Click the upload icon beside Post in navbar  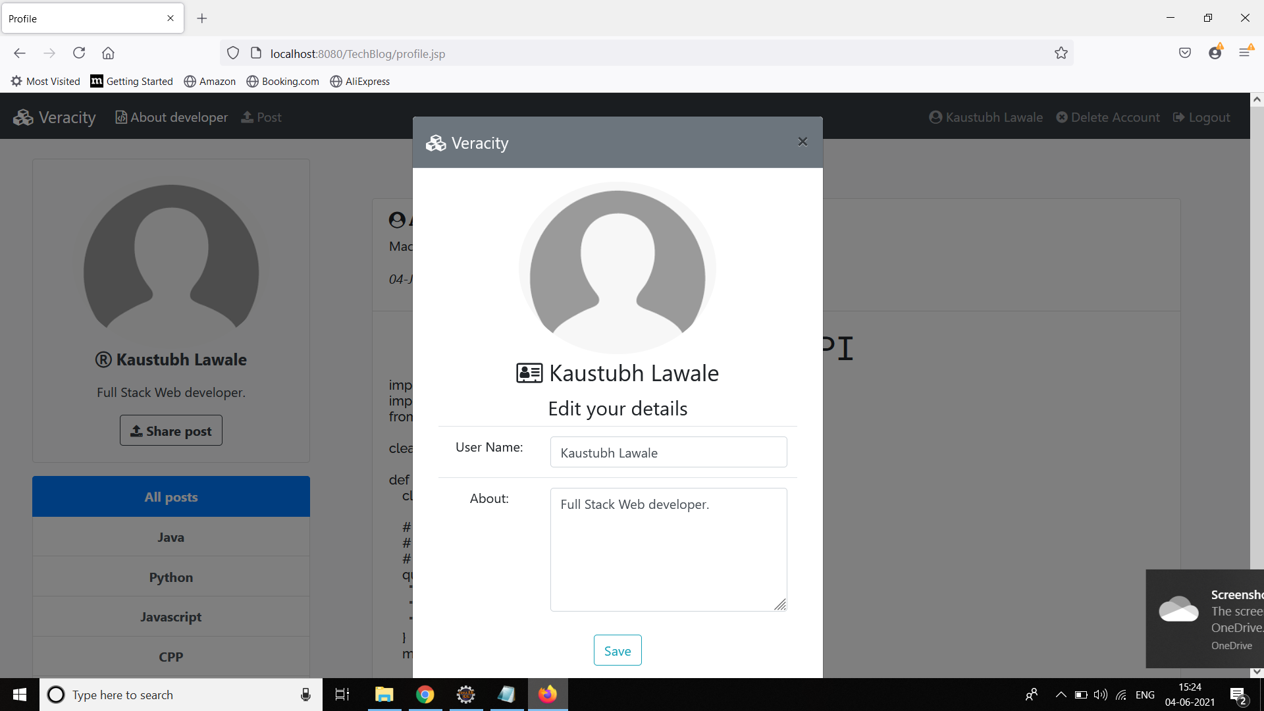click(x=248, y=117)
